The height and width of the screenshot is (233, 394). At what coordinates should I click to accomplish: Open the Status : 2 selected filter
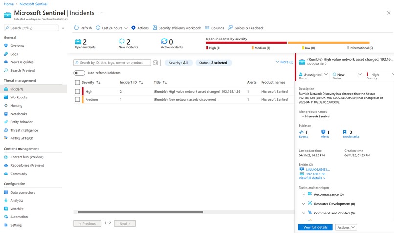coord(213,63)
